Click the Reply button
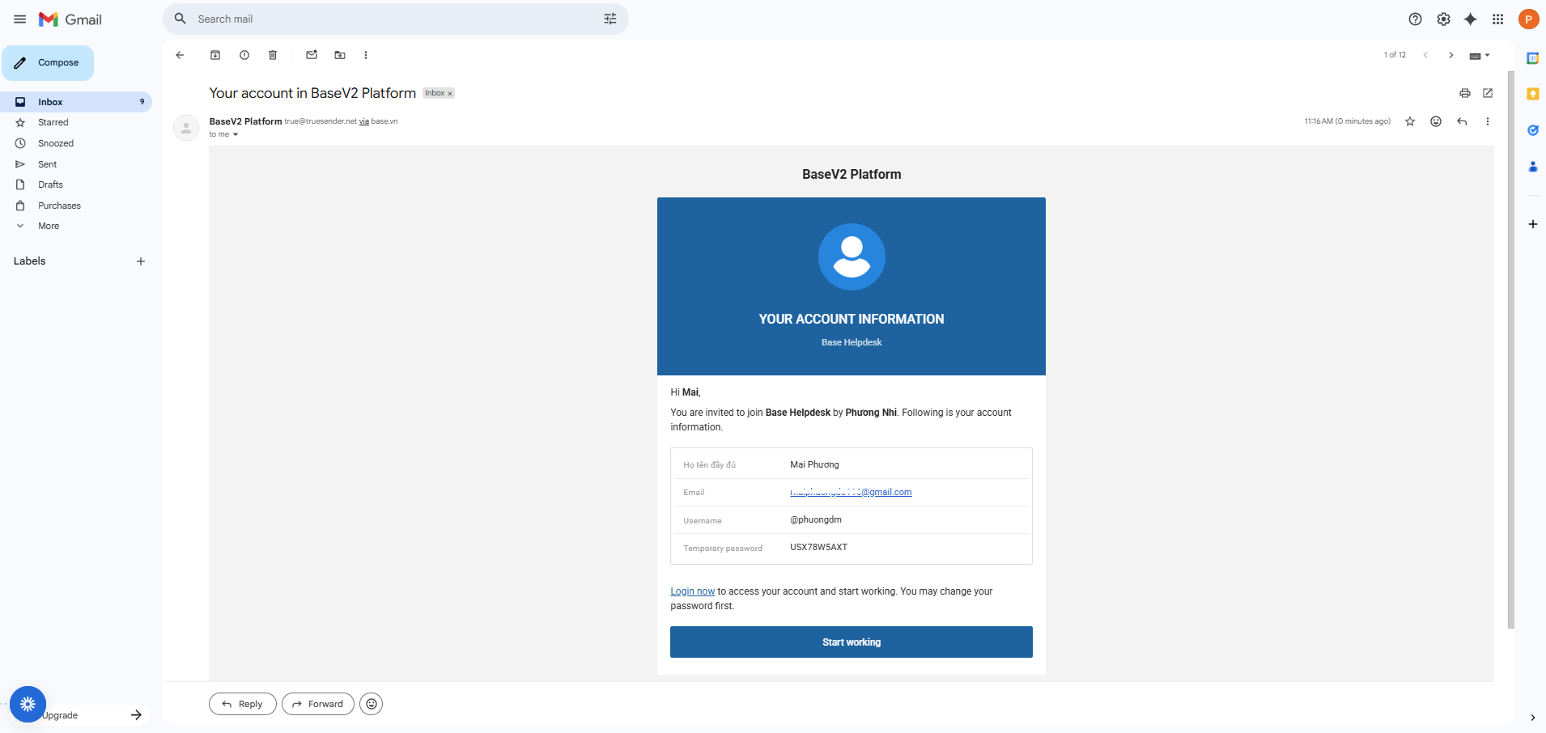1546x733 pixels. point(243,704)
